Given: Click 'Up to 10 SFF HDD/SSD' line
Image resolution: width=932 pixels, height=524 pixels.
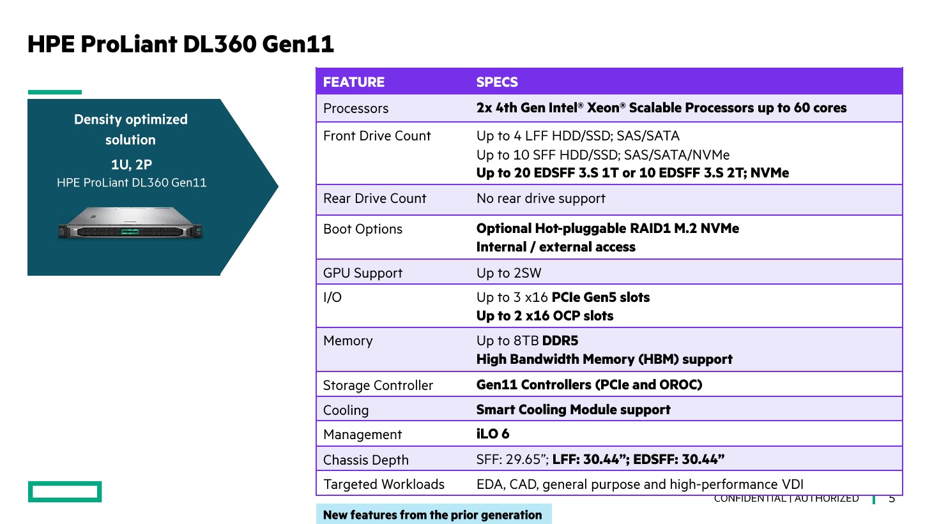Looking at the screenshot, I should pyautogui.click(x=603, y=155).
